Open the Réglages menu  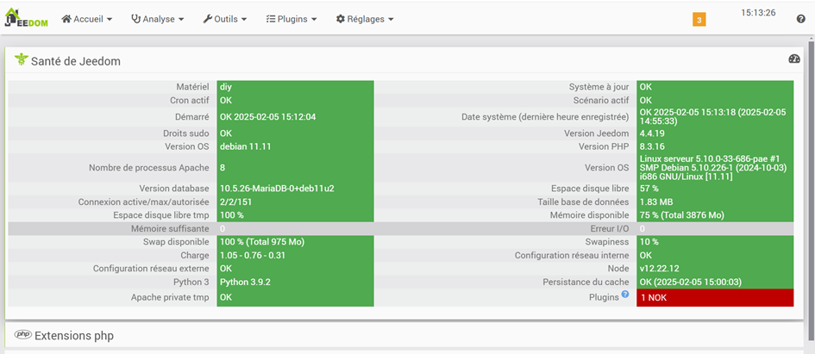point(364,19)
